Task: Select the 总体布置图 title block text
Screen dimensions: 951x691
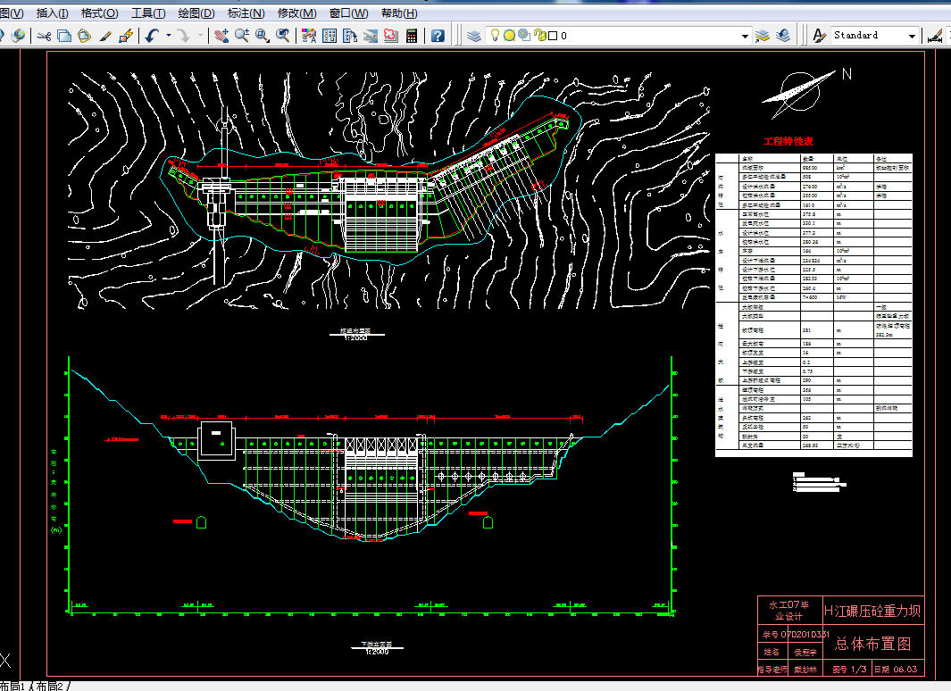Action: coord(872,644)
